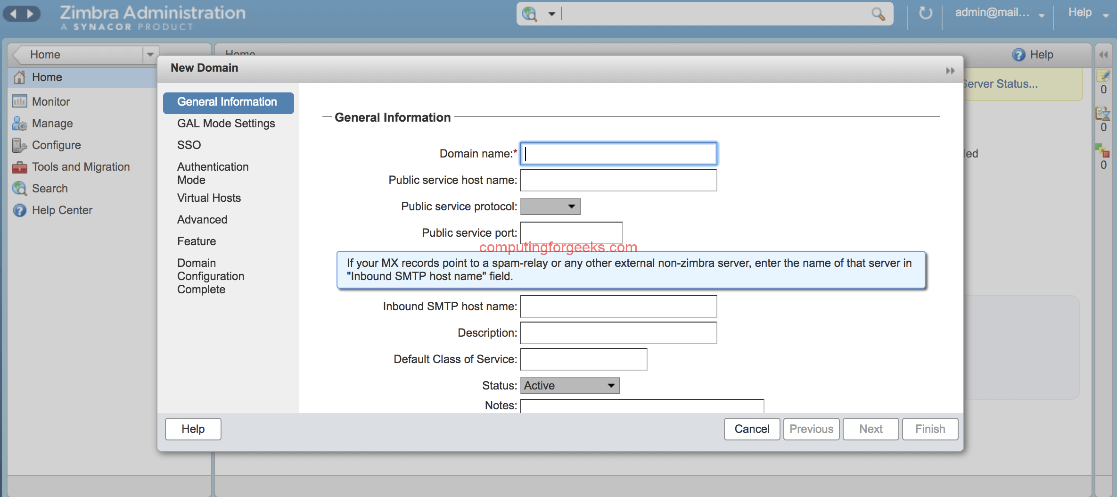Click the blue Help question icon in tab bar
The height and width of the screenshot is (497, 1117).
(x=1018, y=55)
